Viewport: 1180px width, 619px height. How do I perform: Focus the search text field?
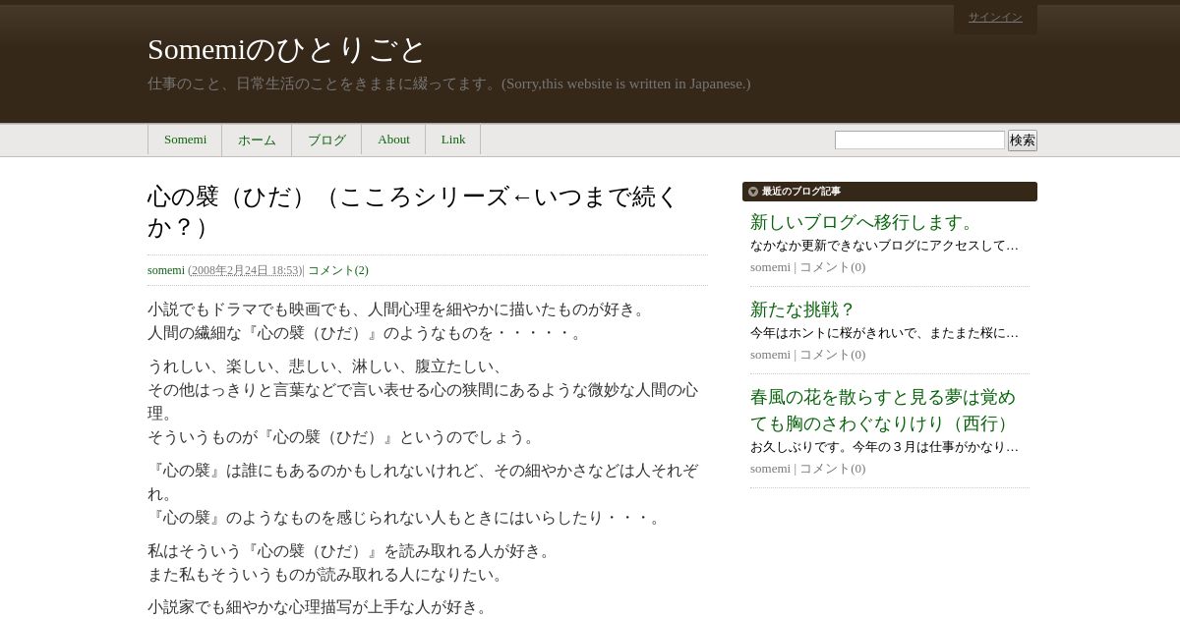click(919, 141)
